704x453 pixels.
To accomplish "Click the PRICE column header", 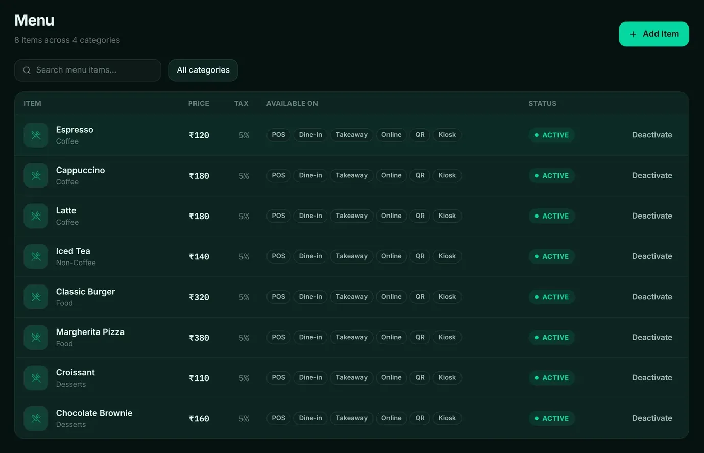I will 199,103.
